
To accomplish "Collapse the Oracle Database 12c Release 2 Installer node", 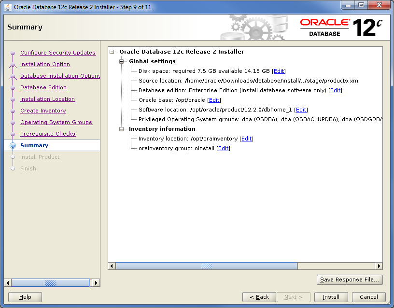I will pyautogui.click(x=112, y=52).
